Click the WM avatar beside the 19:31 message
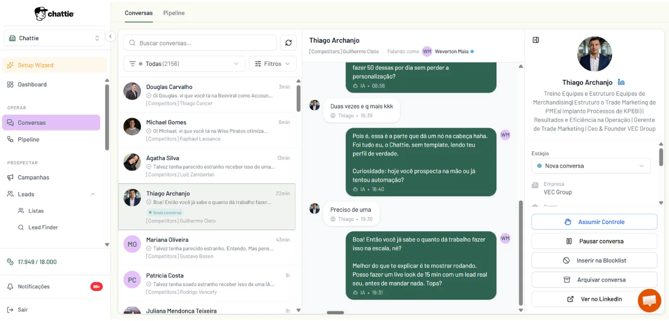 (x=505, y=238)
